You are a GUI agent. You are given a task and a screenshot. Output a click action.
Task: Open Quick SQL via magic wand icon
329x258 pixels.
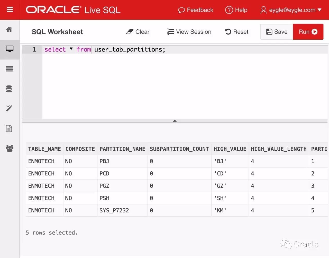(x=9, y=108)
